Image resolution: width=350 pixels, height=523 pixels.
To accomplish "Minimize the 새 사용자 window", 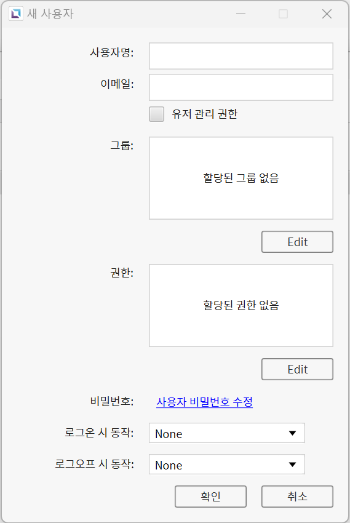I will (241, 14).
